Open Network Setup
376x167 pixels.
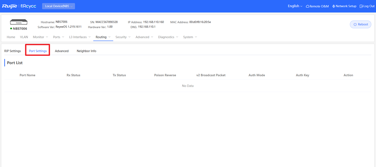(344, 6)
